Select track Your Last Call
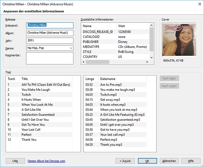The width and height of the screenshot is (204, 167). (x=31, y=130)
